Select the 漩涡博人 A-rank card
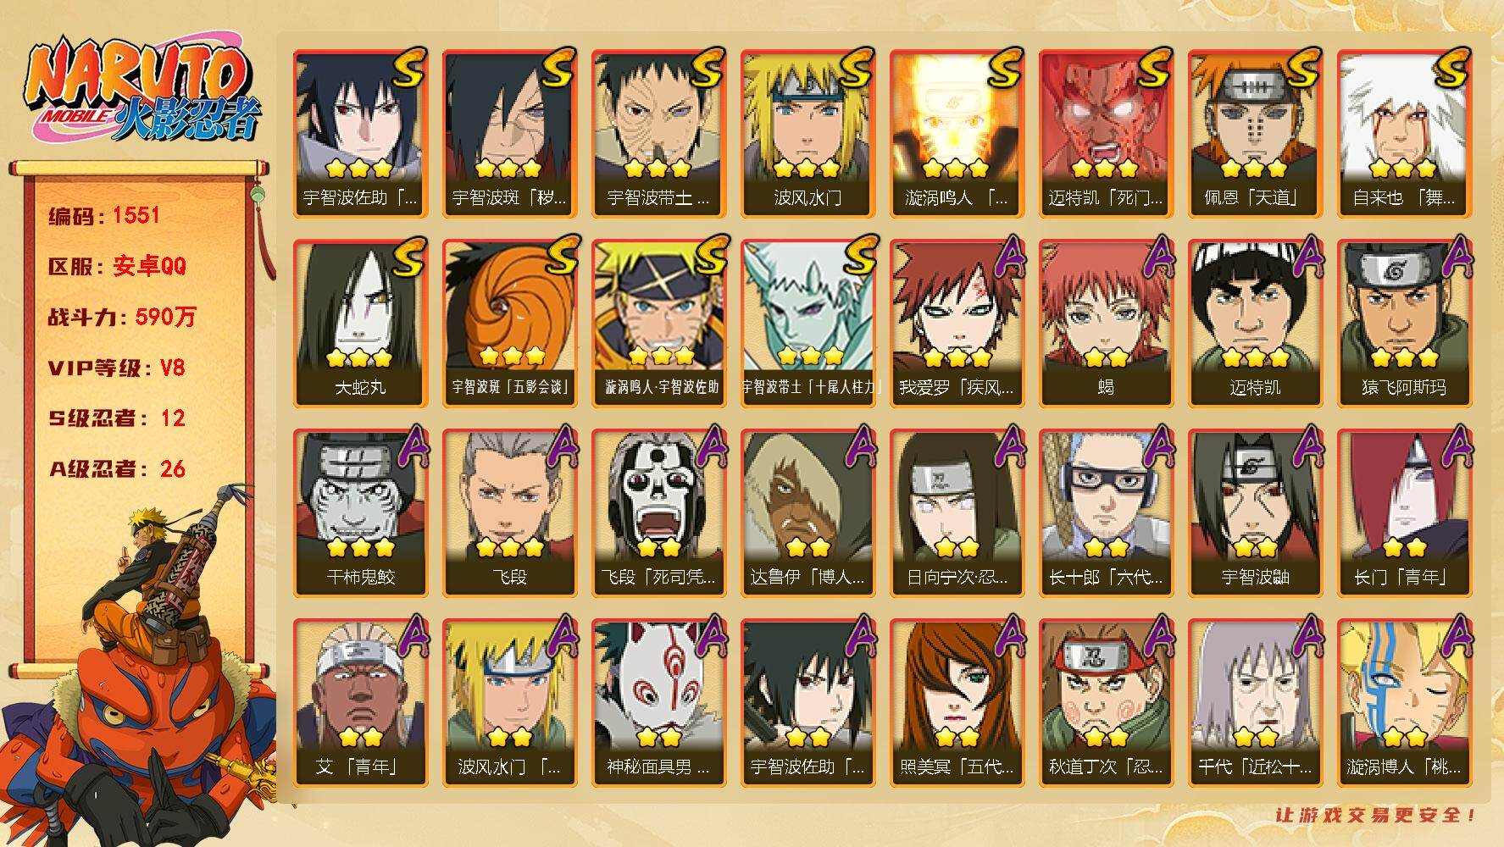This screenshot has height=847, width=1504. pos(1404,703)
